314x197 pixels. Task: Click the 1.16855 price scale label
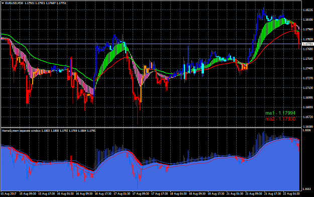pos(308,108)
